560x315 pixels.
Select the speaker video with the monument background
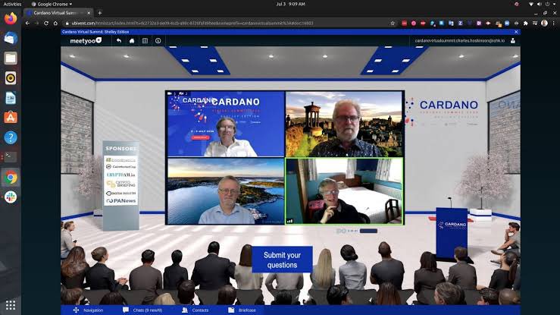344,124
